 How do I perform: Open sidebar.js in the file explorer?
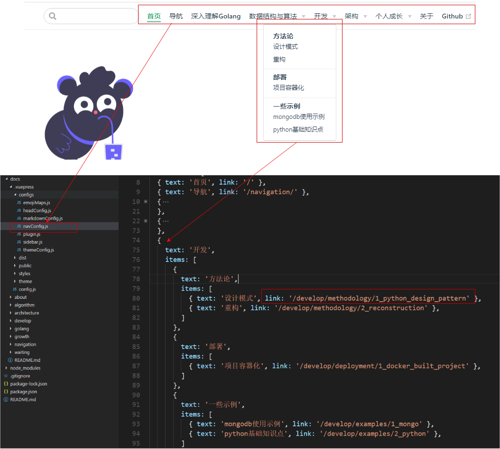click(33, 242)
